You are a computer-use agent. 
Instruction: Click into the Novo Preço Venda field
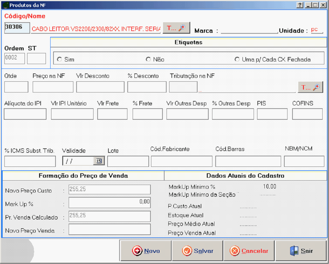110,229
